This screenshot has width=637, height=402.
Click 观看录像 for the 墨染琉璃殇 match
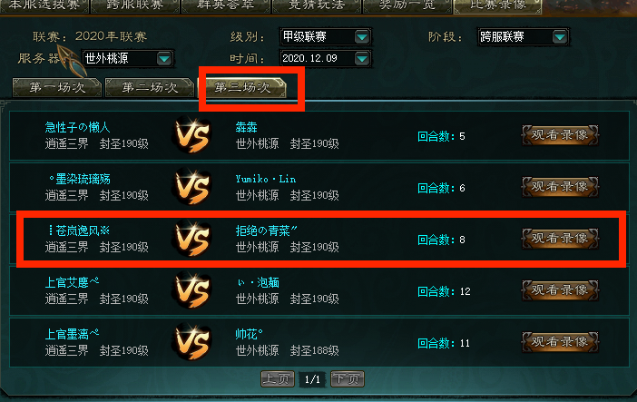pyautogui.click(x=560, y=187)
